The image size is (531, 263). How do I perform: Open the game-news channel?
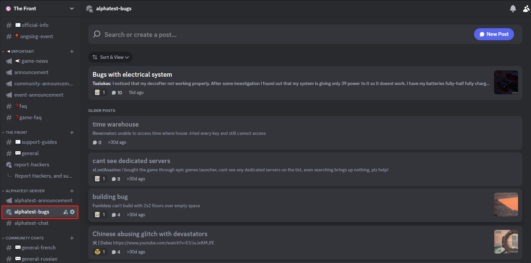point(35,61)
